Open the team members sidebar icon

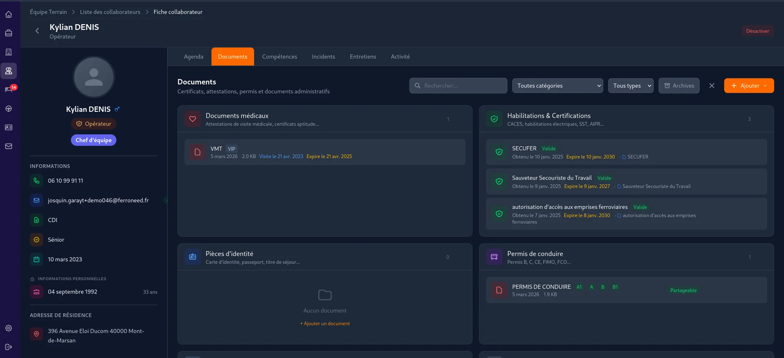click(x=9, y=71)
